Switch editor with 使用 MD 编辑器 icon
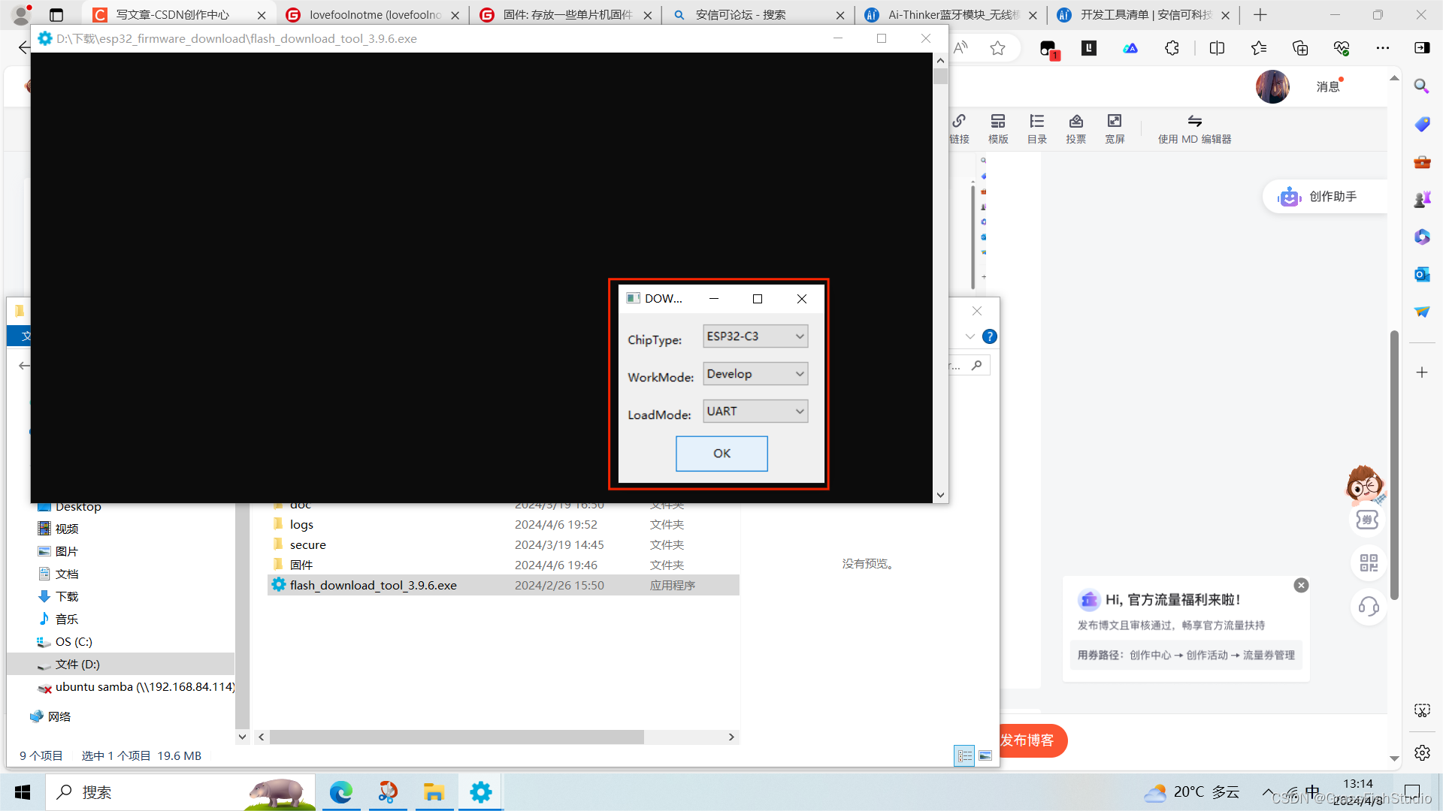This screenshot has height=811, width=1443. (x=1194, y=128)
